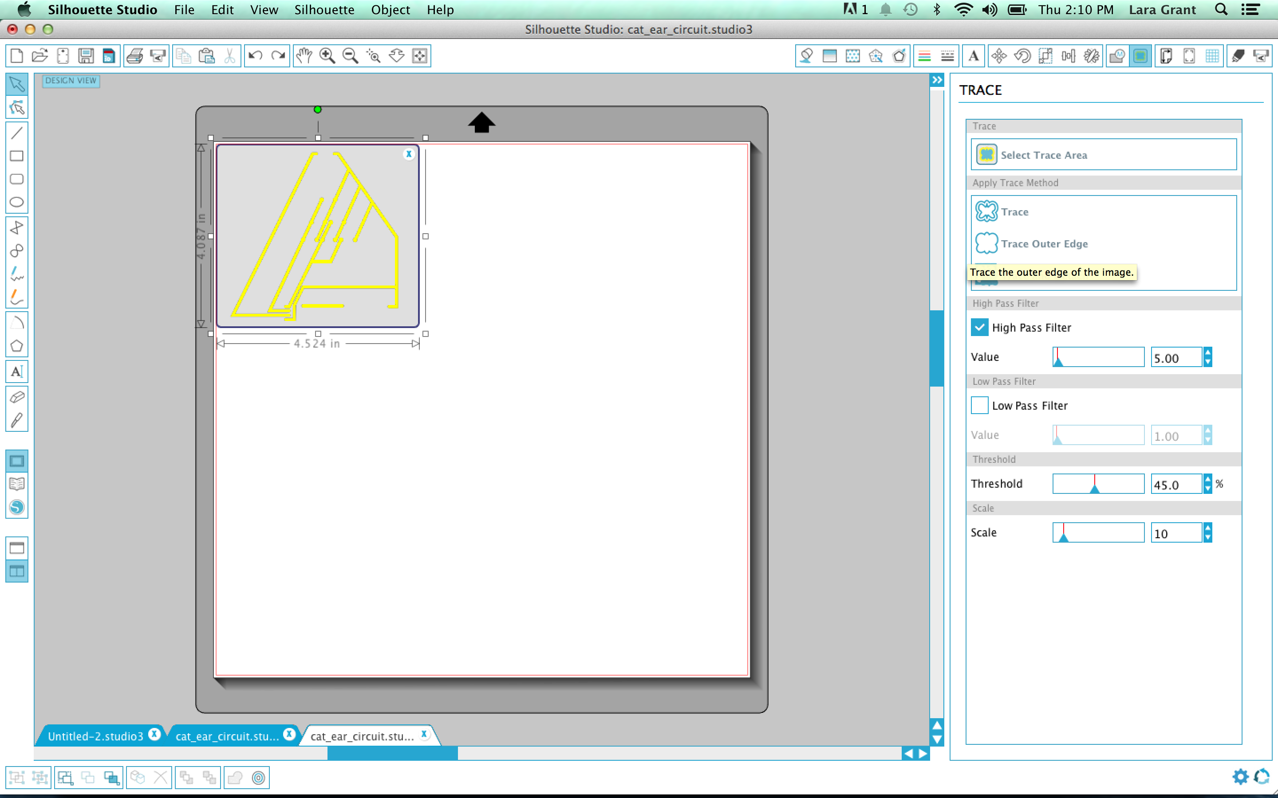Click the Zoom Out magnifier
Screen dimensions: 1278x798
pyautogui.click(x=350, y=55)
